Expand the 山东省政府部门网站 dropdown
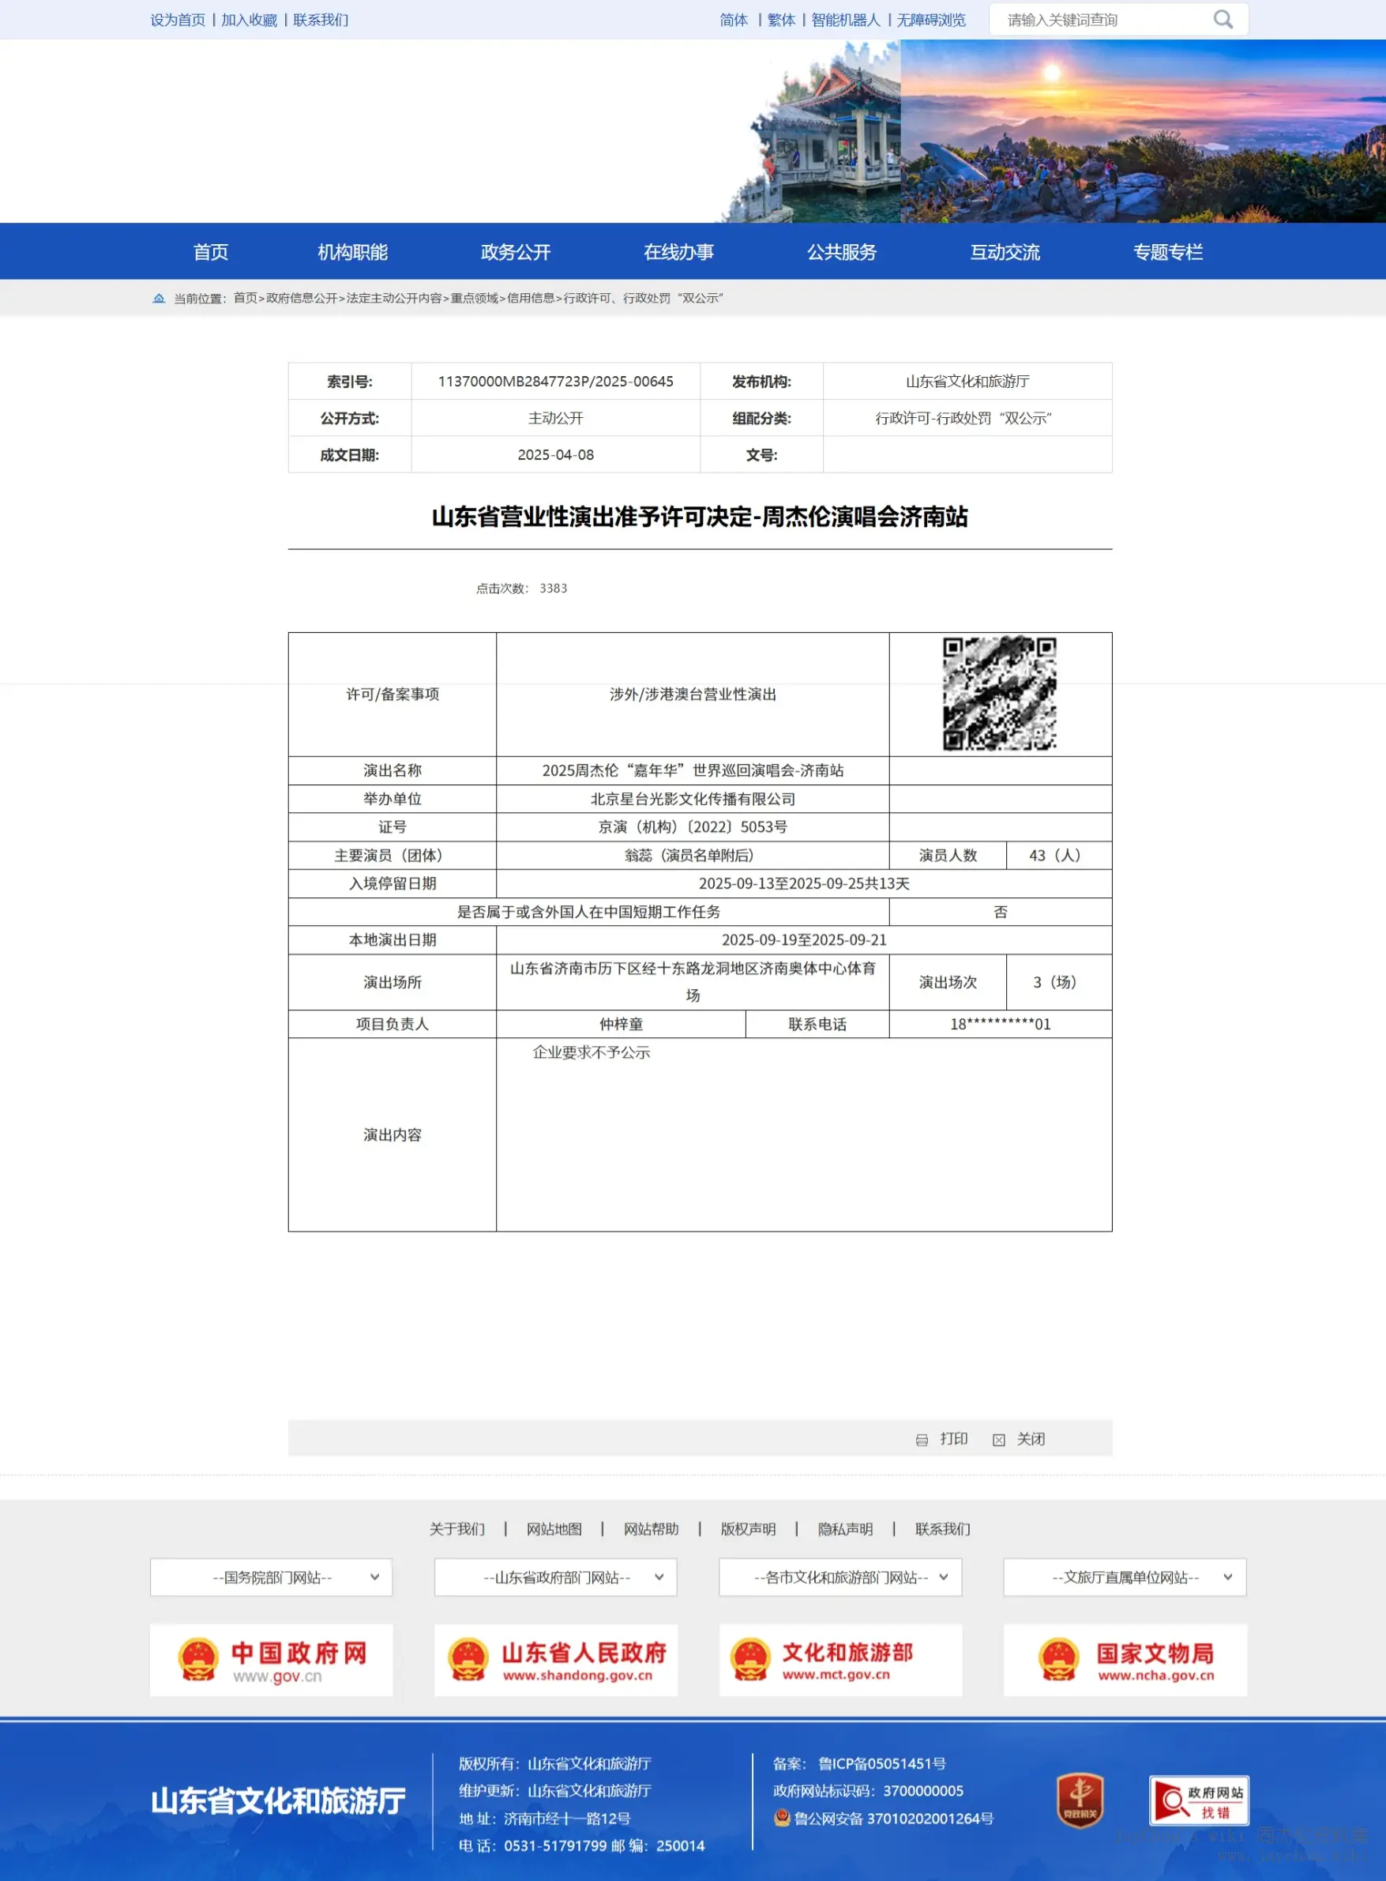 tap(555, 1576)
